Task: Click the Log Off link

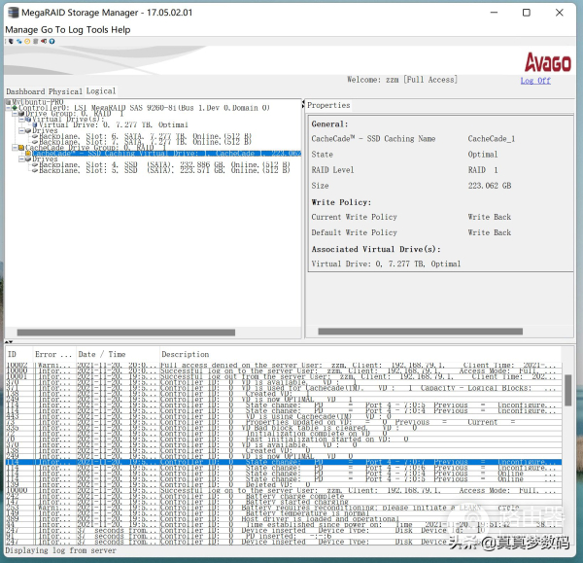Action: [x=535, y=81]
